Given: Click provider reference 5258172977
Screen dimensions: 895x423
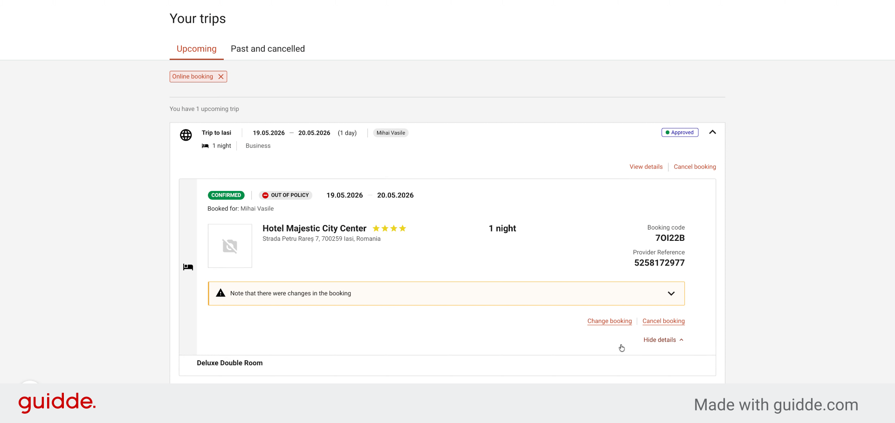Looking at the screenshot, I should (x=659, y=263).
